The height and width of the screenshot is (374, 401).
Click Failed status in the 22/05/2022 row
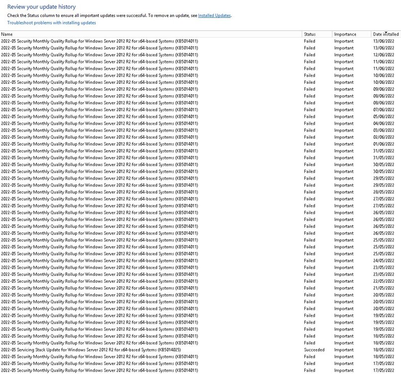pos(309,281)
